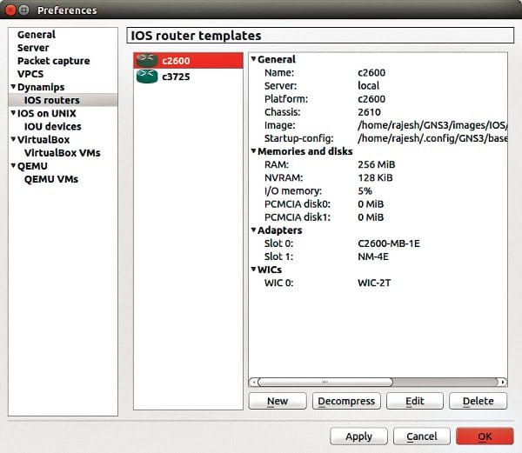The height and width of the screenshot is (453, 522).
Task: Click the IOS on UNIX section label
Action: click(47, 113)
